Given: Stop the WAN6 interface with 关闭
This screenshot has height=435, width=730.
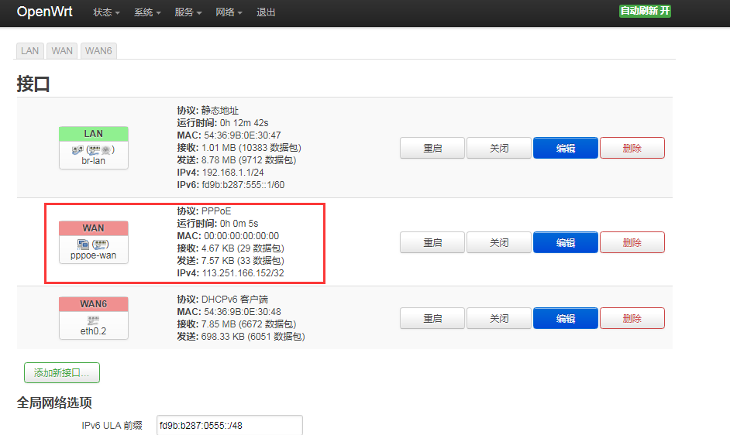Looking at the screenshot, I should [x=498, y=318].
